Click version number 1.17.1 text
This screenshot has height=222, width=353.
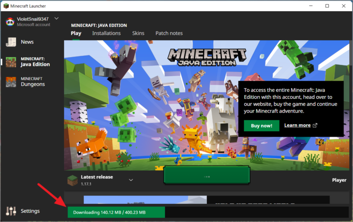86,184
